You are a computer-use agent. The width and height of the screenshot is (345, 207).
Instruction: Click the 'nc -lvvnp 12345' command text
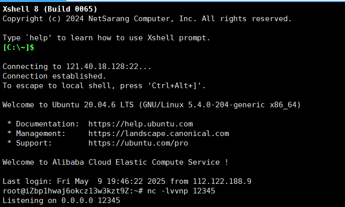181,191
